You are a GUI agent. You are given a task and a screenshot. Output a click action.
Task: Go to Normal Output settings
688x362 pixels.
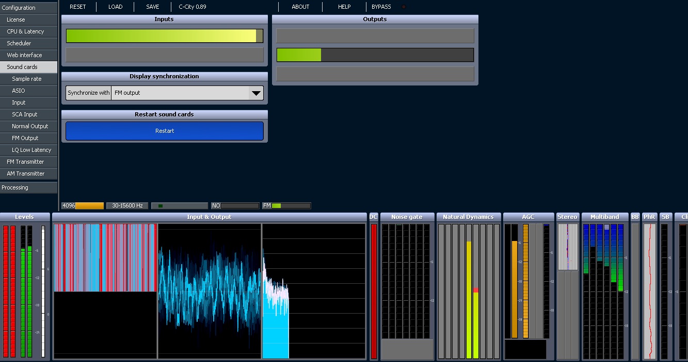[29, 126]
